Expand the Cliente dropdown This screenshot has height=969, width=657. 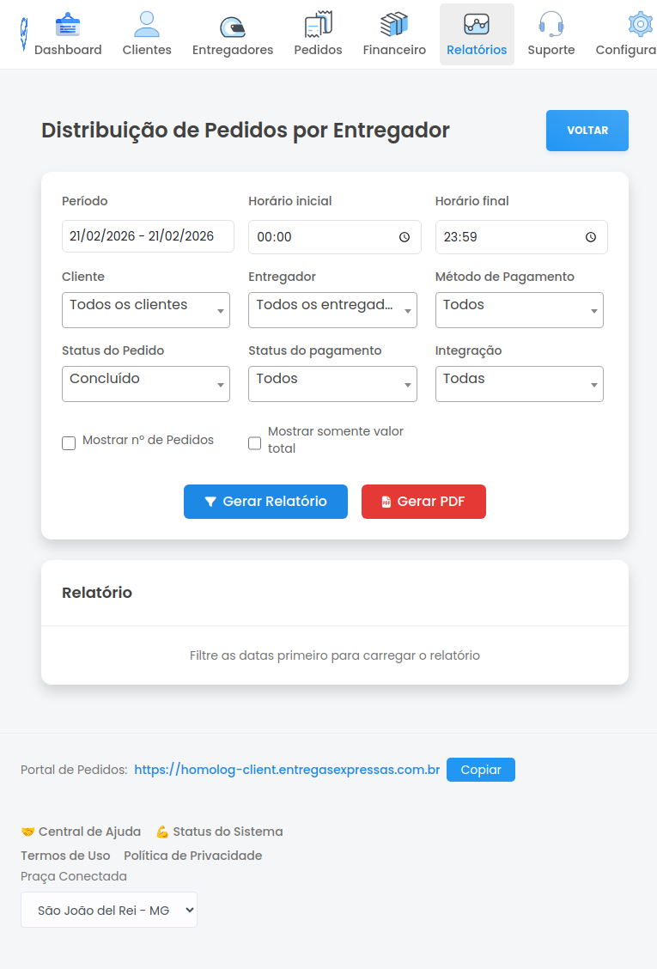pyautogui.click(x=146, y=310)
